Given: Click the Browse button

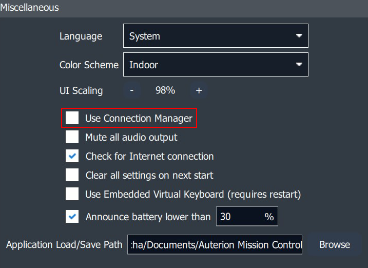Looking at the screenshot, I should [335, 245].
